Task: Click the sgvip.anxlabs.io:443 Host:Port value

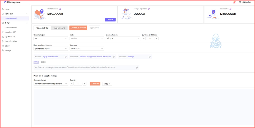Action: point(50,57)
